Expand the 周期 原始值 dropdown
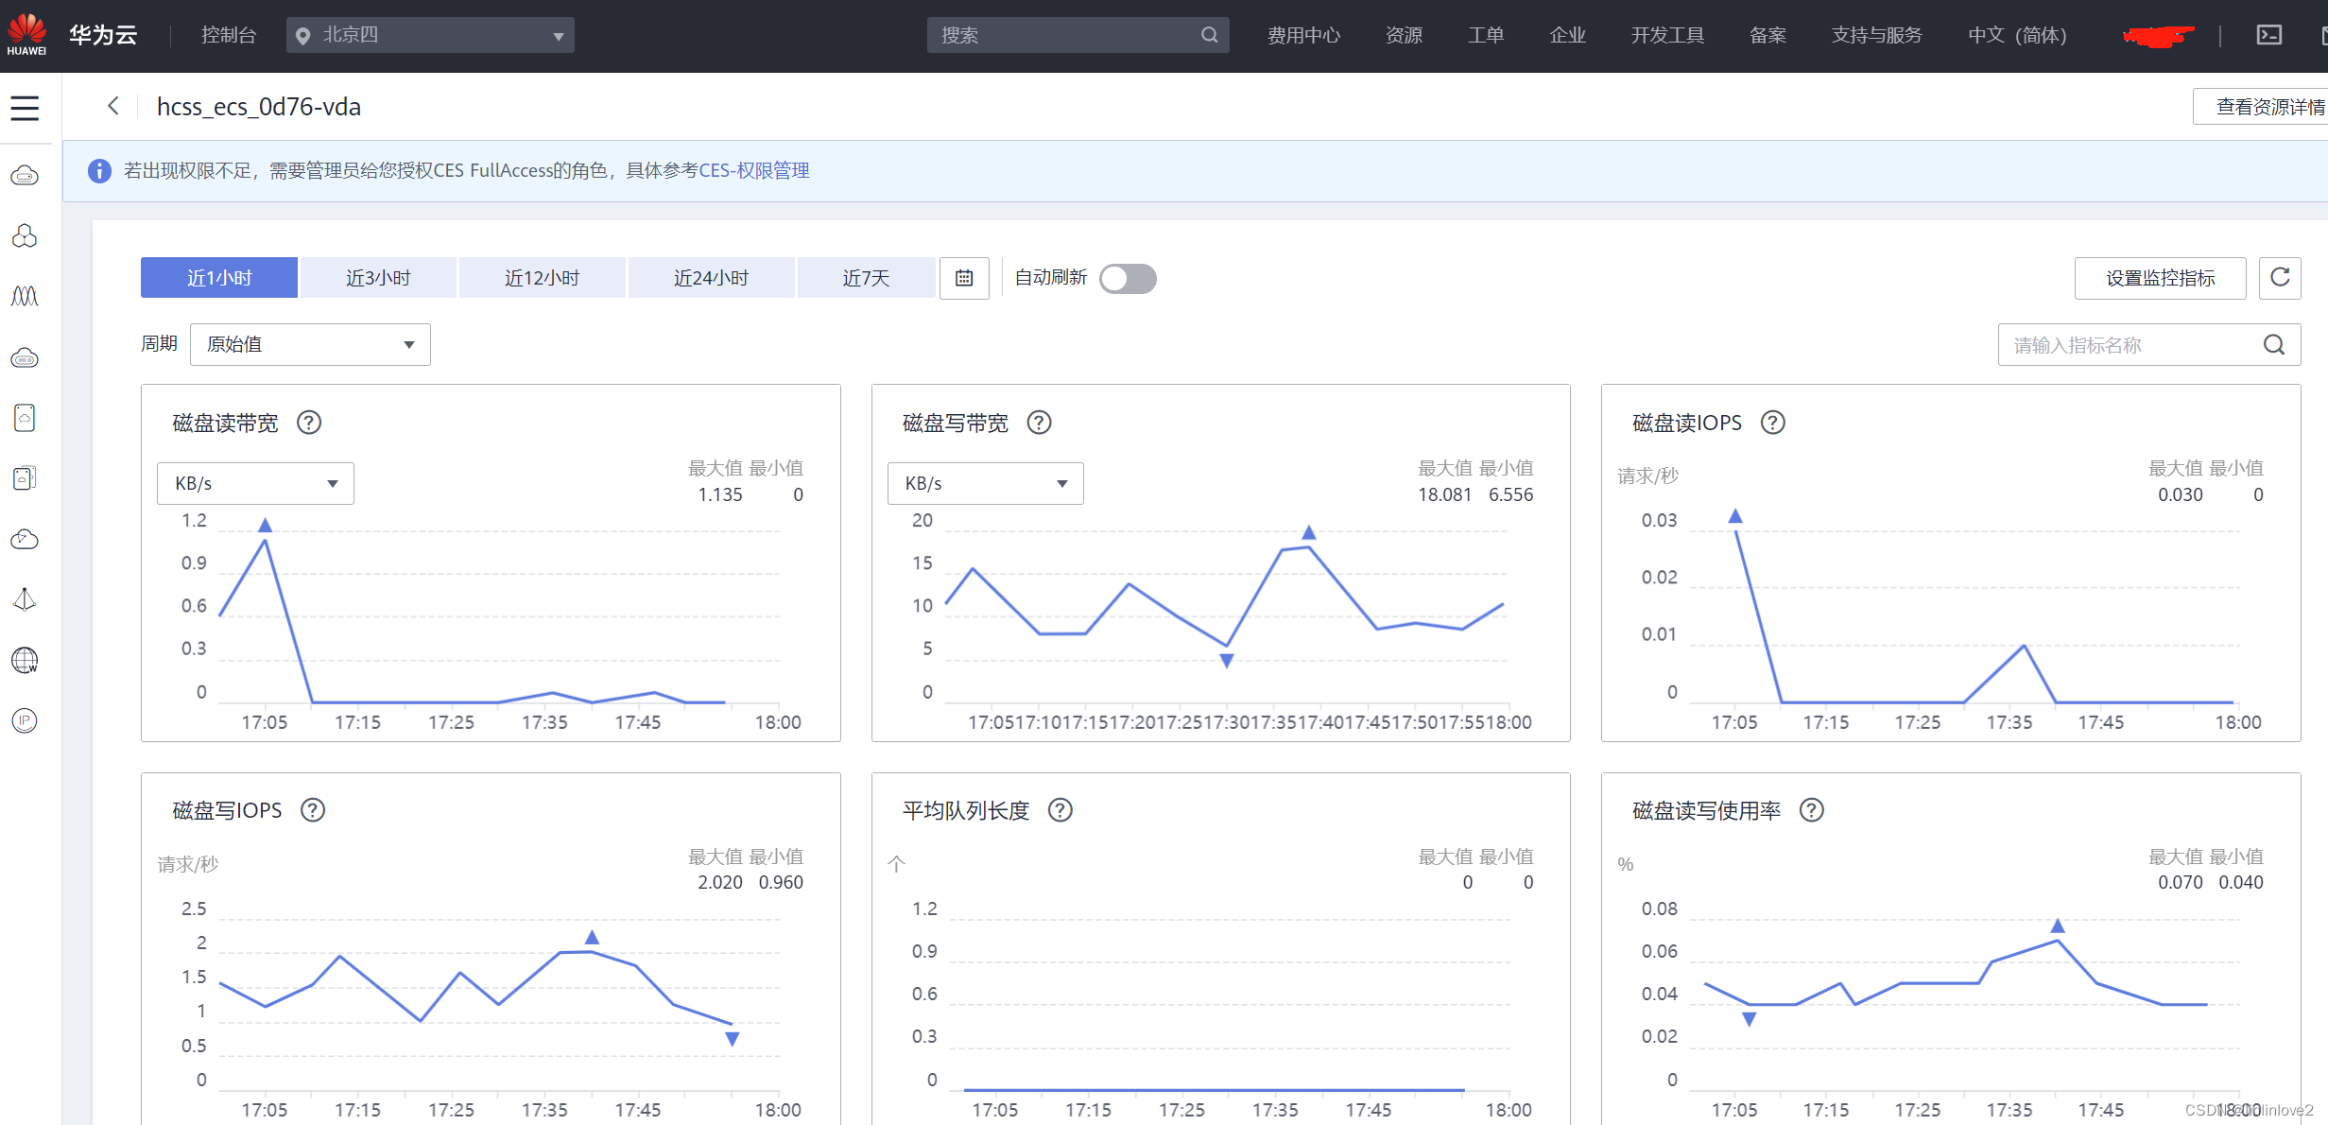Image resolution: width=2328 pixels, height=1125 pixels. (x=310, y=344)
